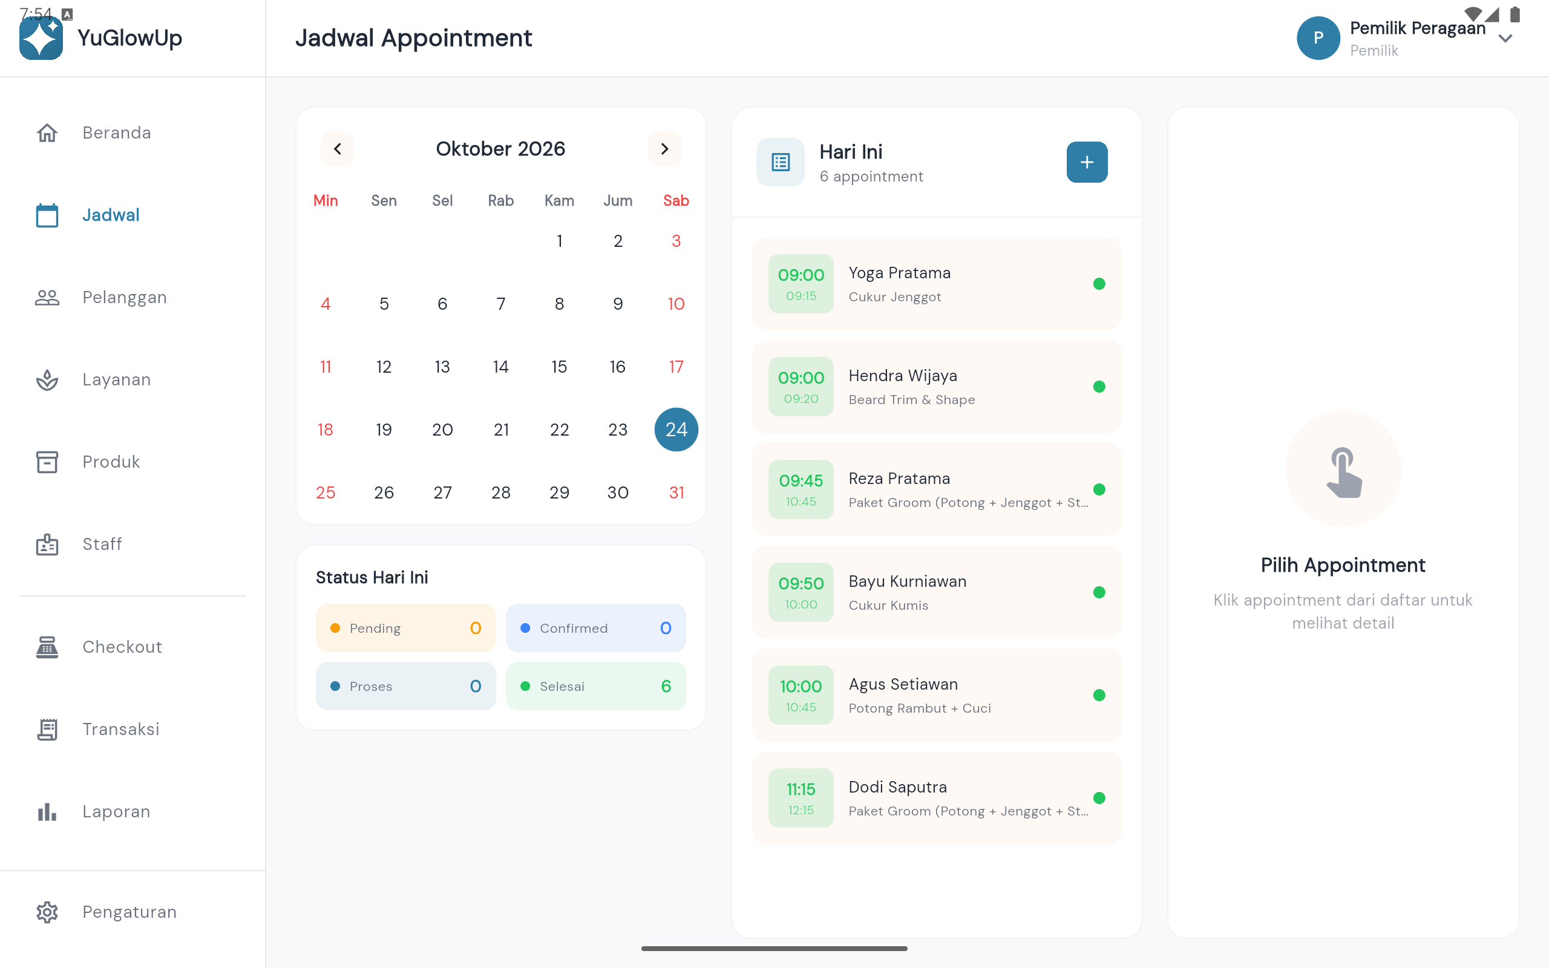Image resolution: width=1549 pixels, height=968 pixels.
Task: Switch to Layanan section
Action: 133,380
